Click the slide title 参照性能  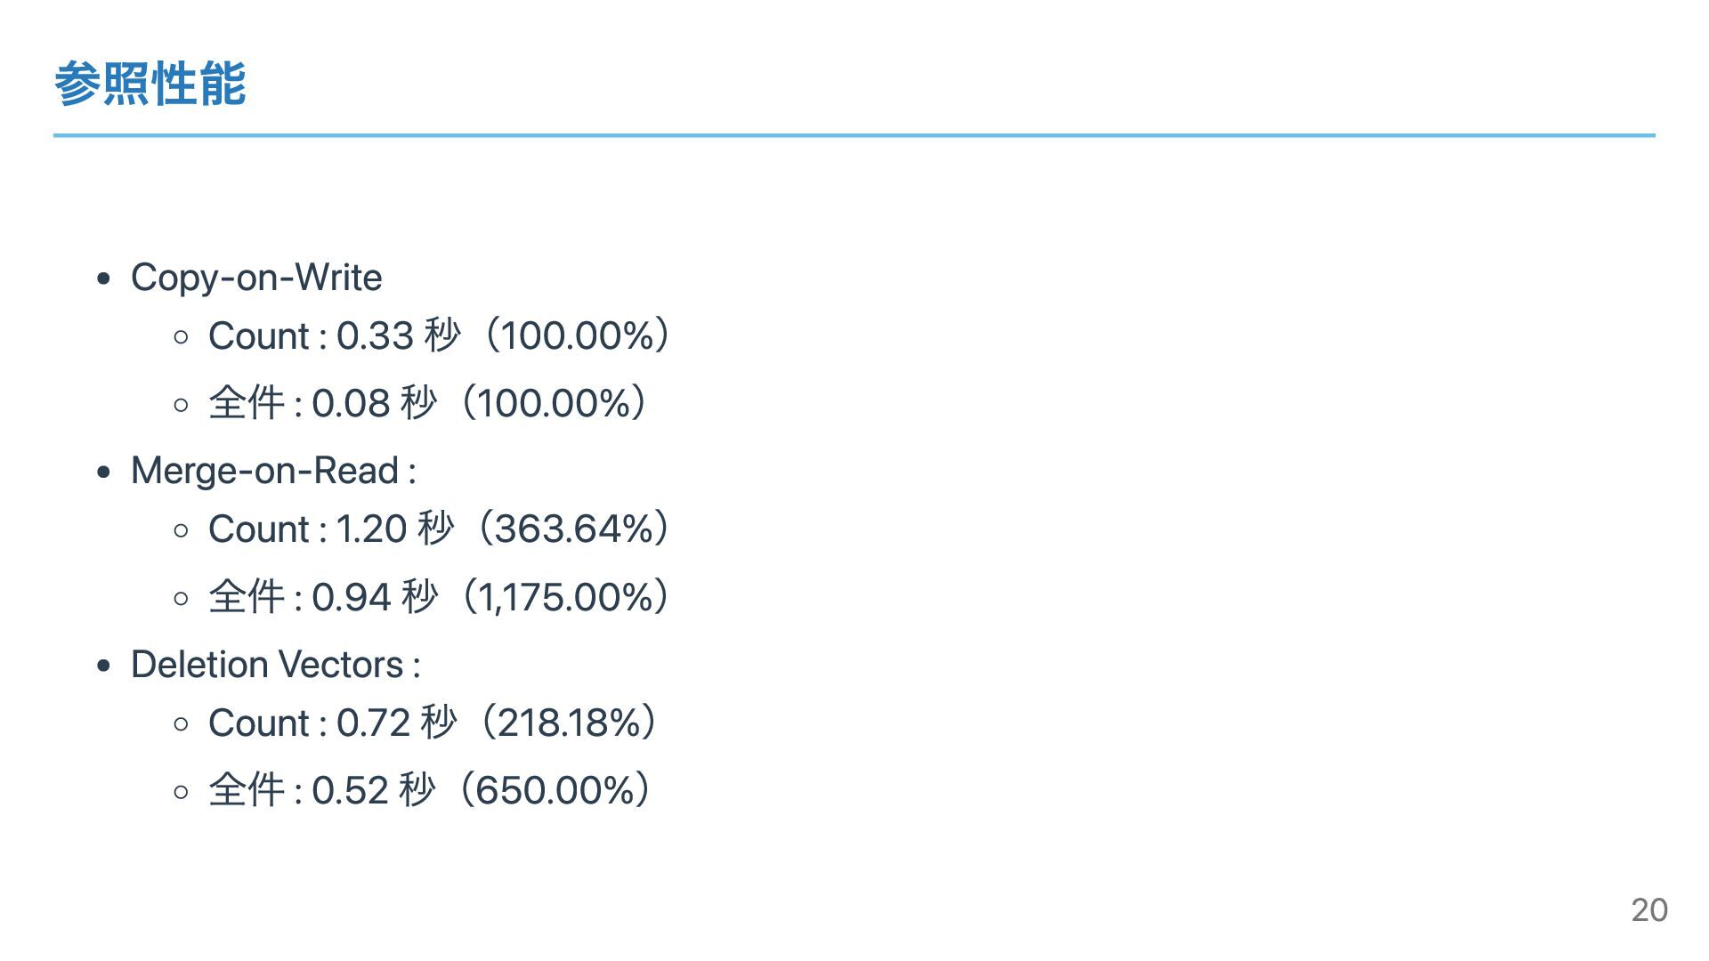pos(150,85)
